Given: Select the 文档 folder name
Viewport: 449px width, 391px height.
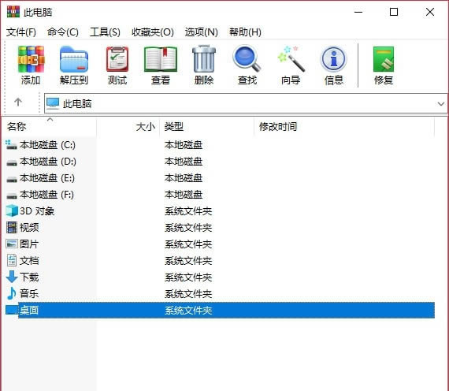Looking at the screenshot, I should click(29, 261).
